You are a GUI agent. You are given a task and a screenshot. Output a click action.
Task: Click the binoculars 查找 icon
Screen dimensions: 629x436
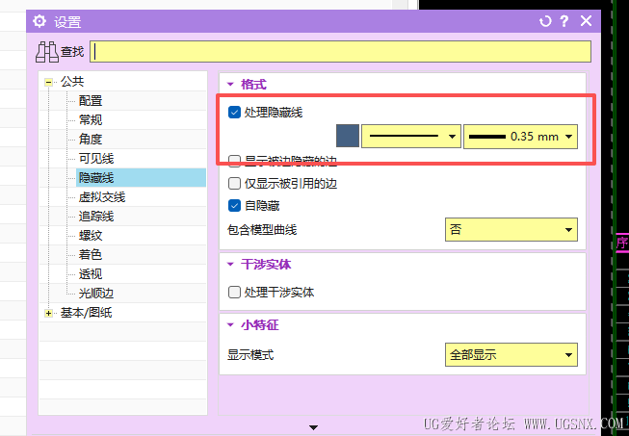click(47, 52)
